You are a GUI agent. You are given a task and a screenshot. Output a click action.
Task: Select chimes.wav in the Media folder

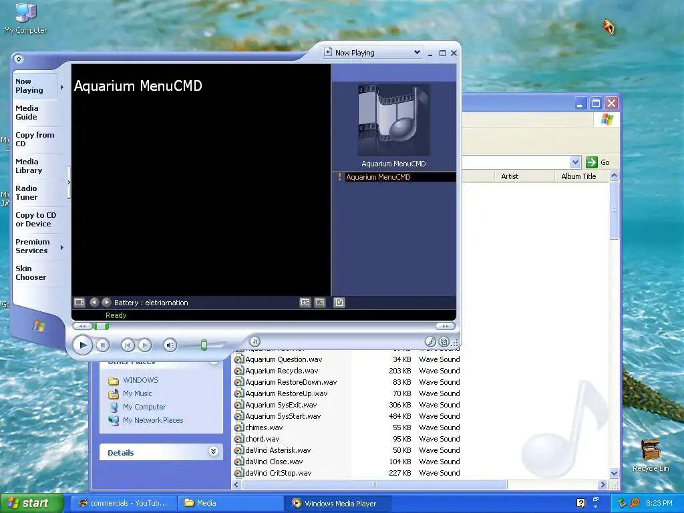click(263, 427)
